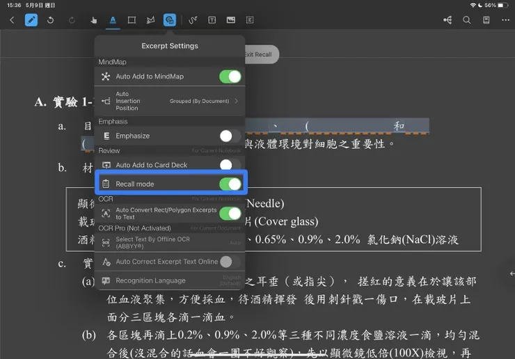This screenshot has width=515, height=359.
Task: Click the 15:36 clock in status bar
Action: point(14,6)
